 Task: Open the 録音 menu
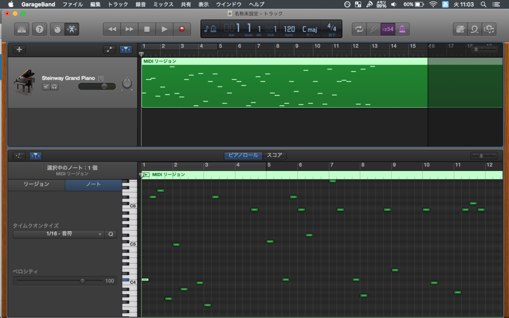(140, 4)
